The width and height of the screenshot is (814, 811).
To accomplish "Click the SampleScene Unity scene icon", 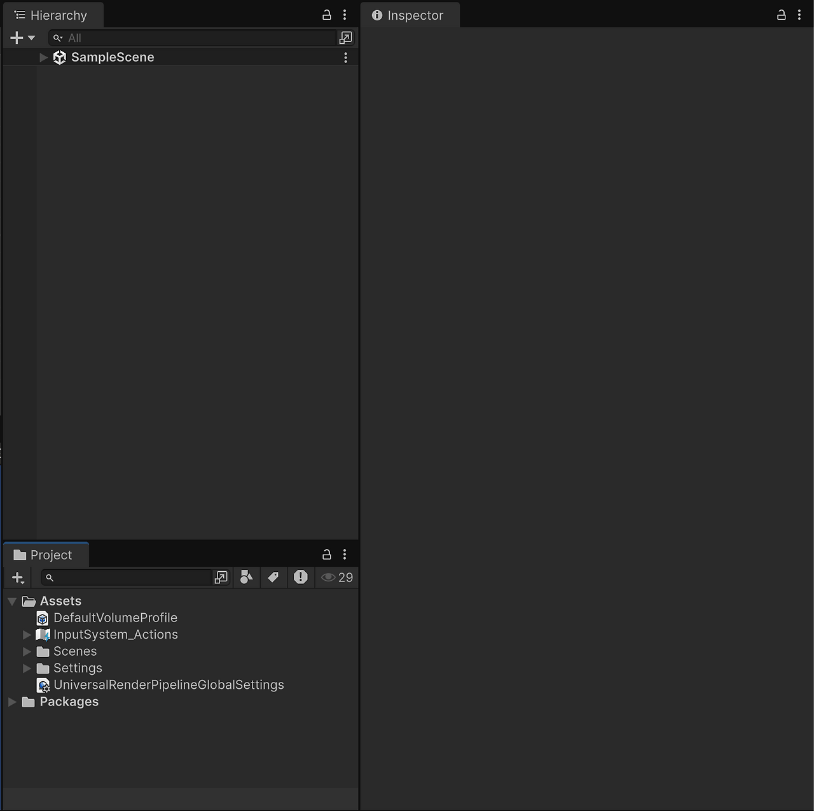I will pos(60,57).
